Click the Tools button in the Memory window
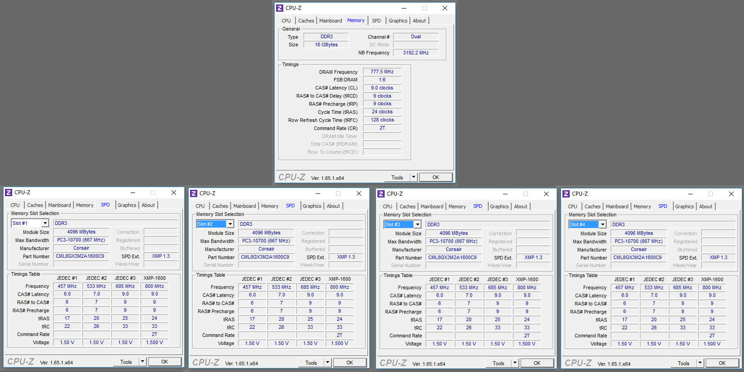 [x=397, y=177]
